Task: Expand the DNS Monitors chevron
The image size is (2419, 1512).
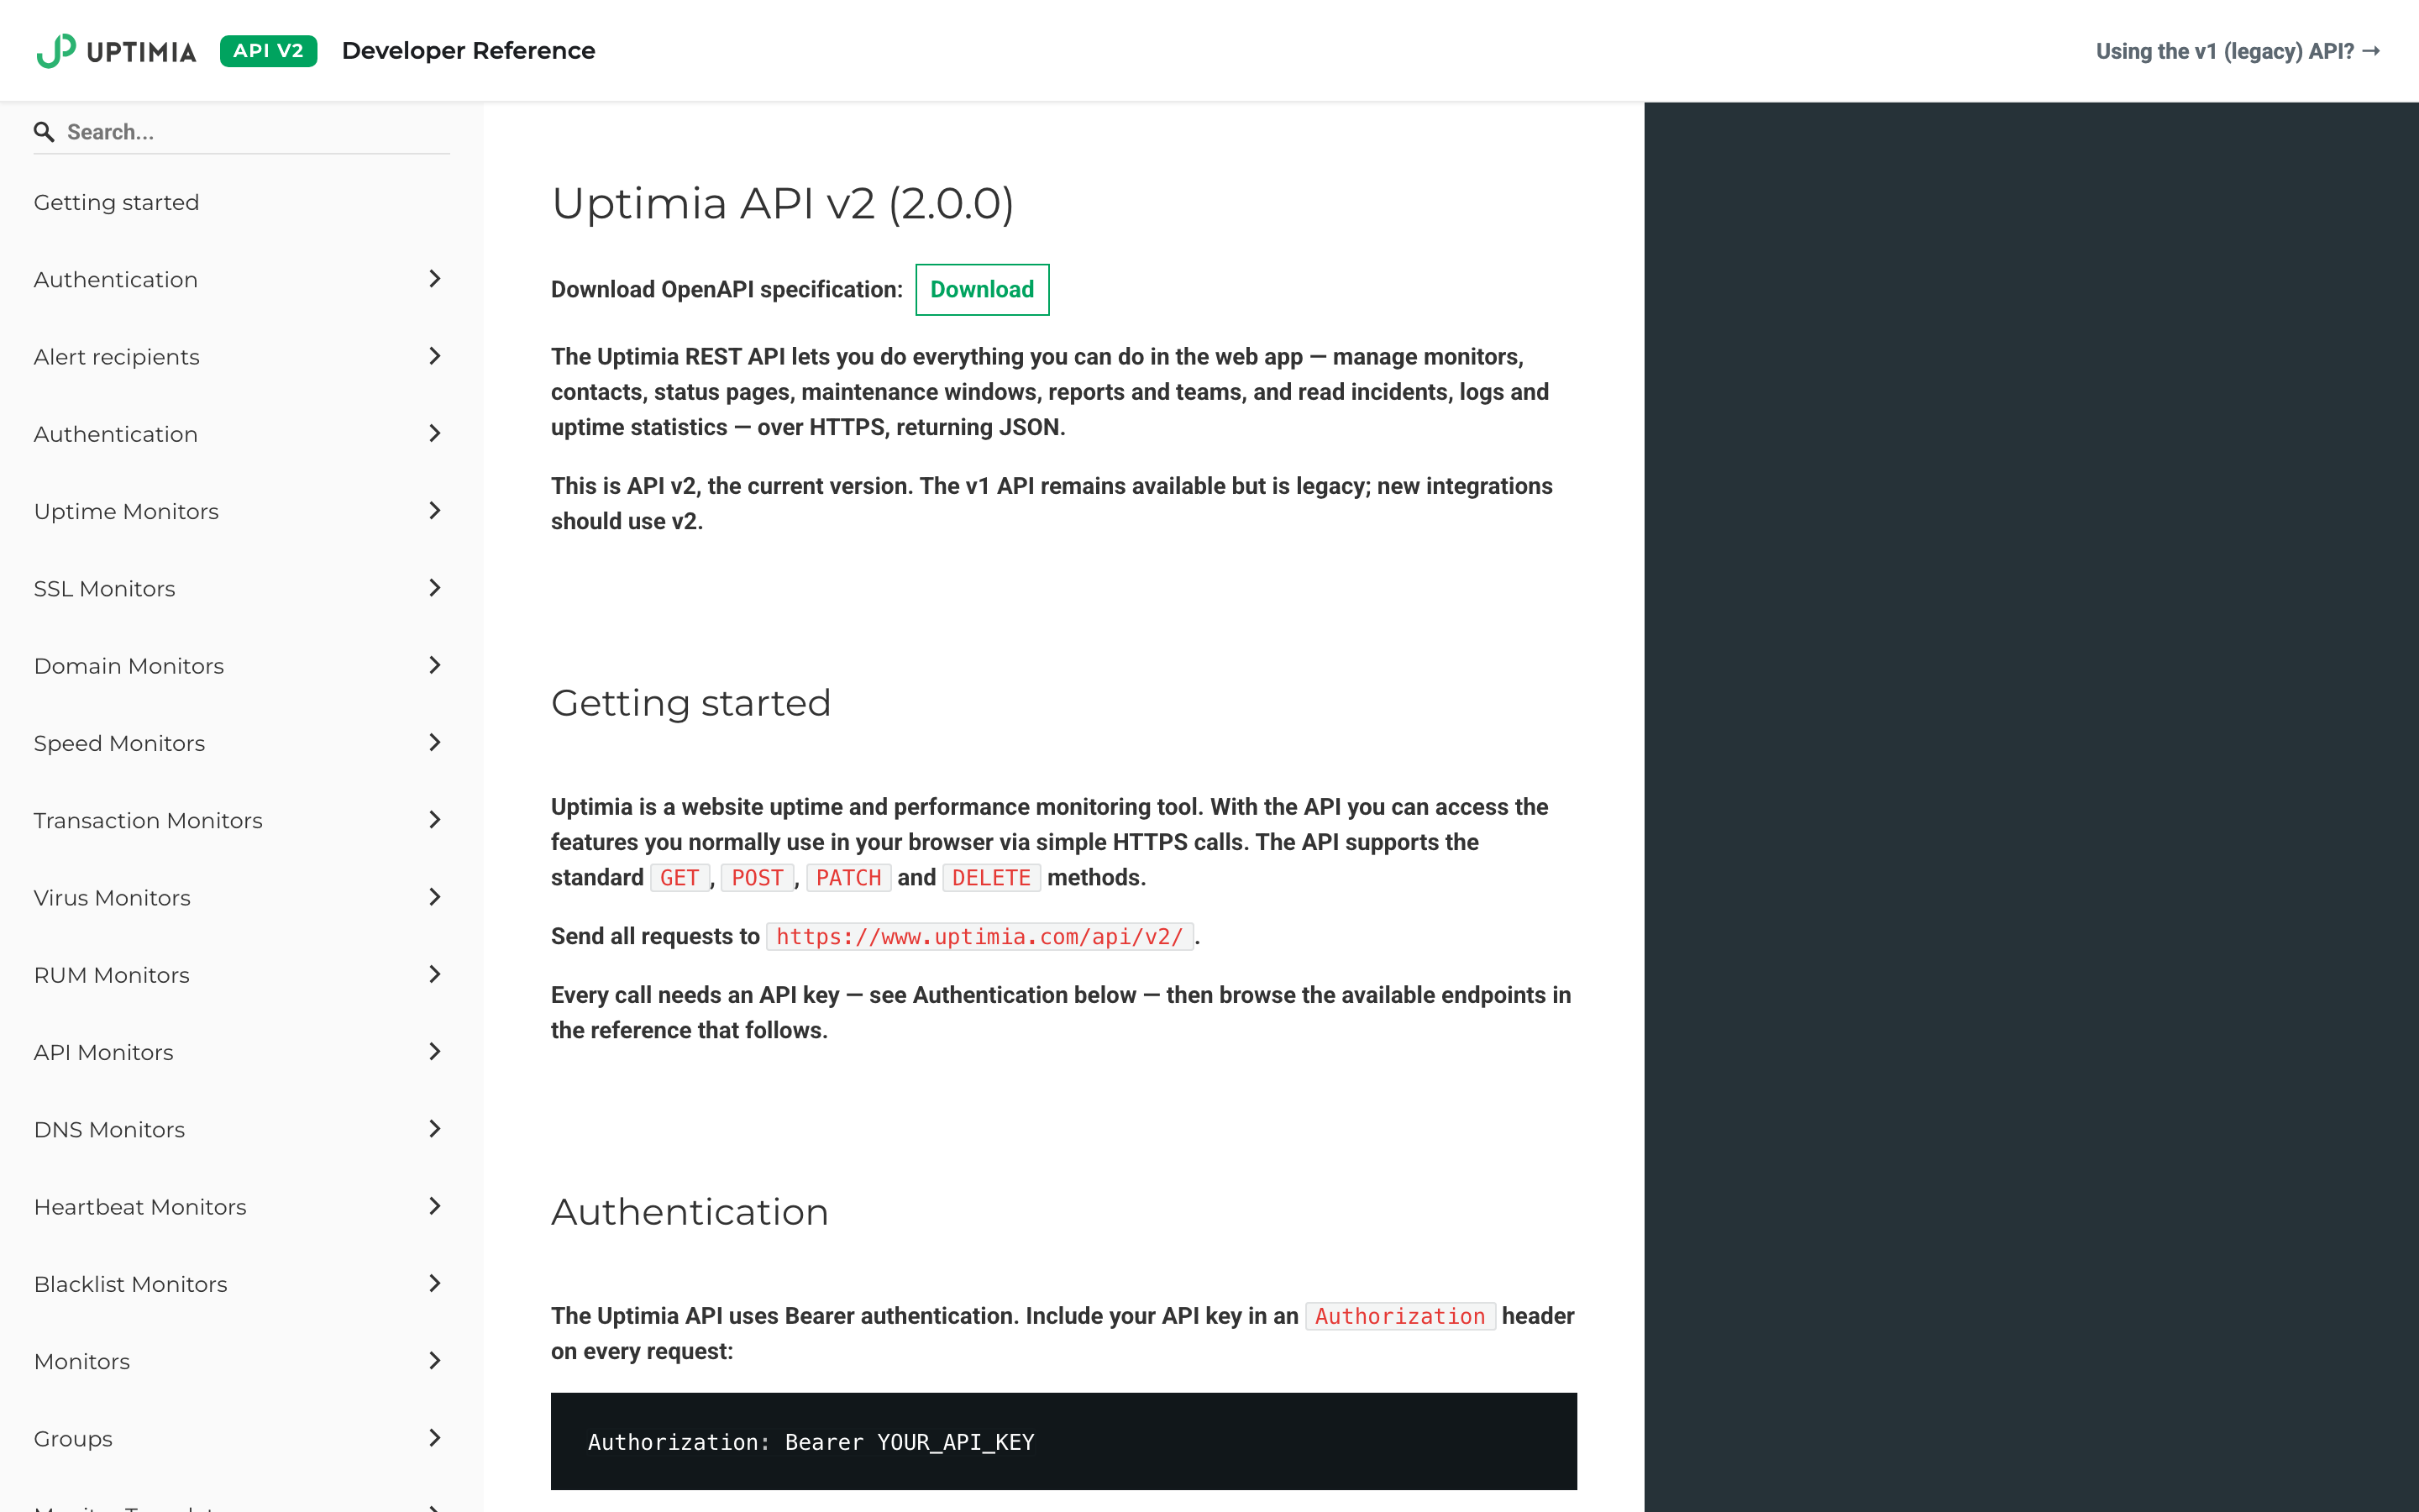Action: coord(435,1129)
